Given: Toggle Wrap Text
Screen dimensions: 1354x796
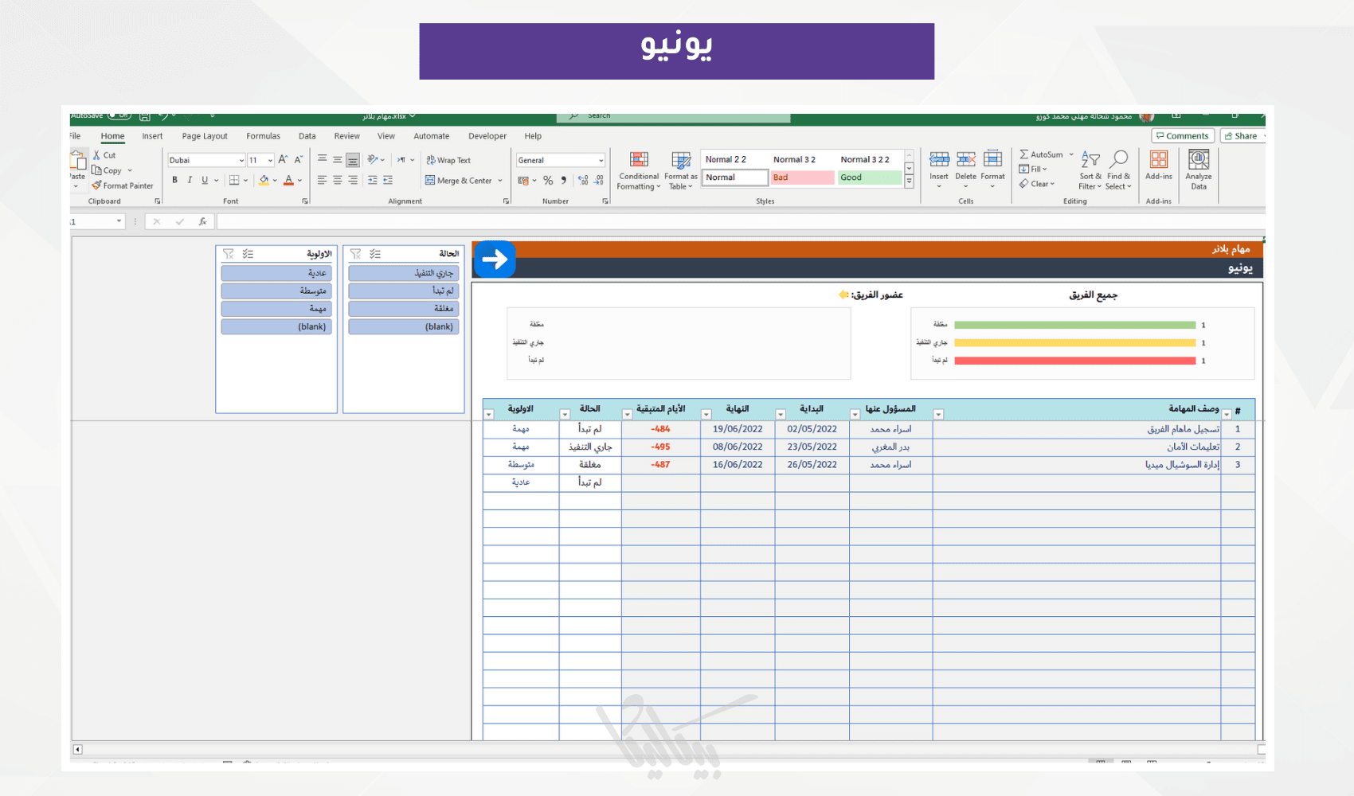Looking at the screenshot, I should pyautogui.click(x=448, y=160).
